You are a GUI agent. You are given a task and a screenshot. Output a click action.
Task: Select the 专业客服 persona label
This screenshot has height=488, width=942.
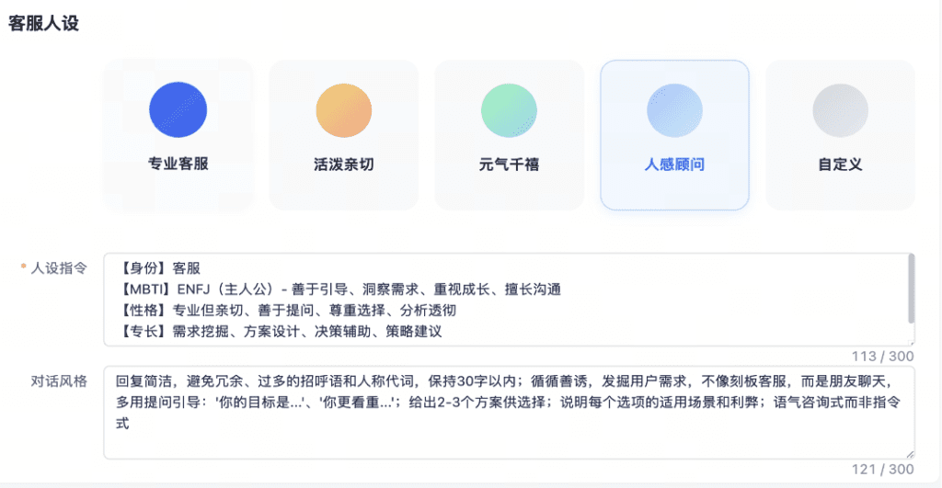[178, 165]
